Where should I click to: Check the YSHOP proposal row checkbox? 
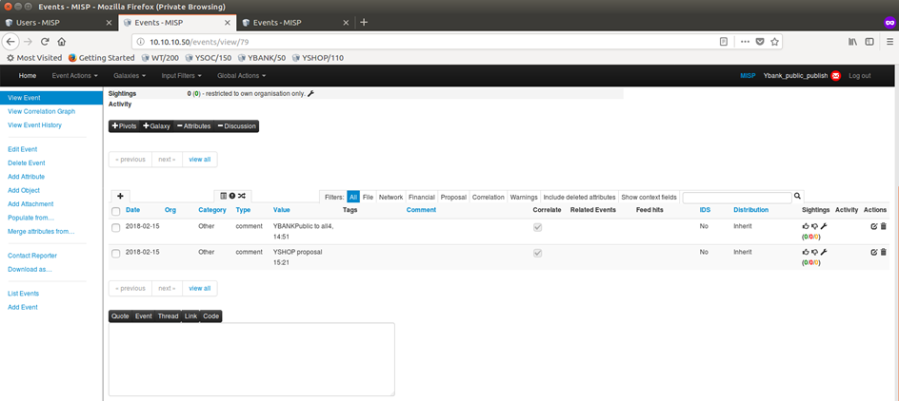point(116,254)
